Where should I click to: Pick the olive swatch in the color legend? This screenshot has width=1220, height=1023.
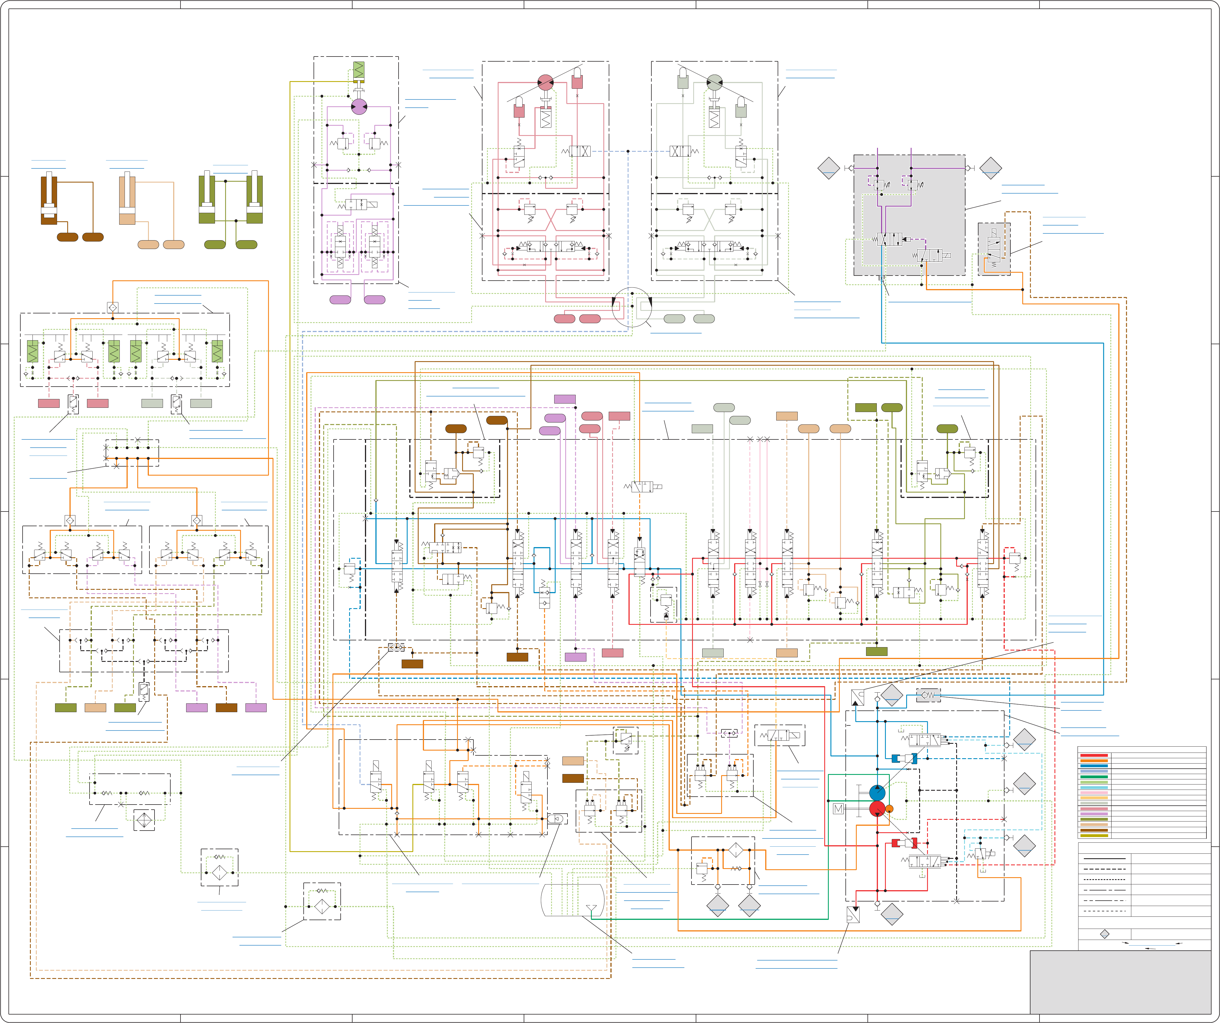(x=1094, y=819)
